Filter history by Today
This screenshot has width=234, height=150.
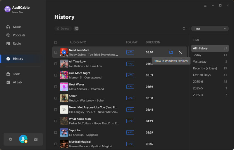[210, 55]
